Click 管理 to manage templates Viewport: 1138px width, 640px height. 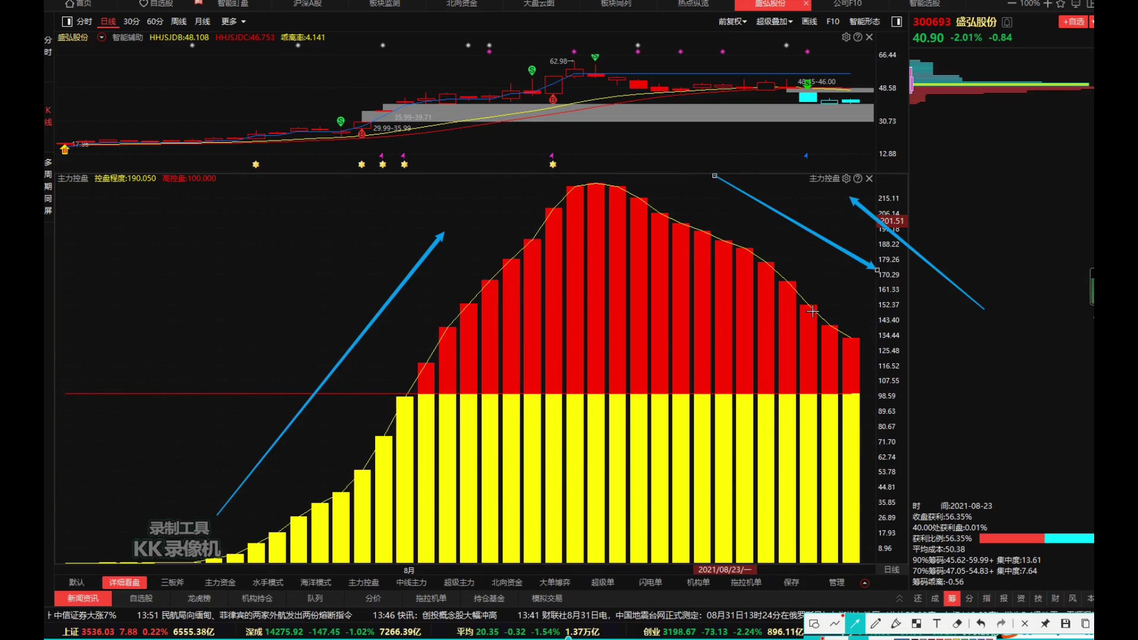click(x=836, y=583)
